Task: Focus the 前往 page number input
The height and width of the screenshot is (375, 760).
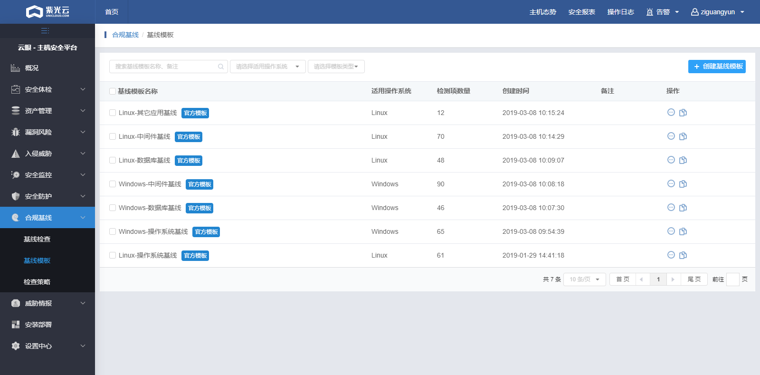Action: click(733, 279)
